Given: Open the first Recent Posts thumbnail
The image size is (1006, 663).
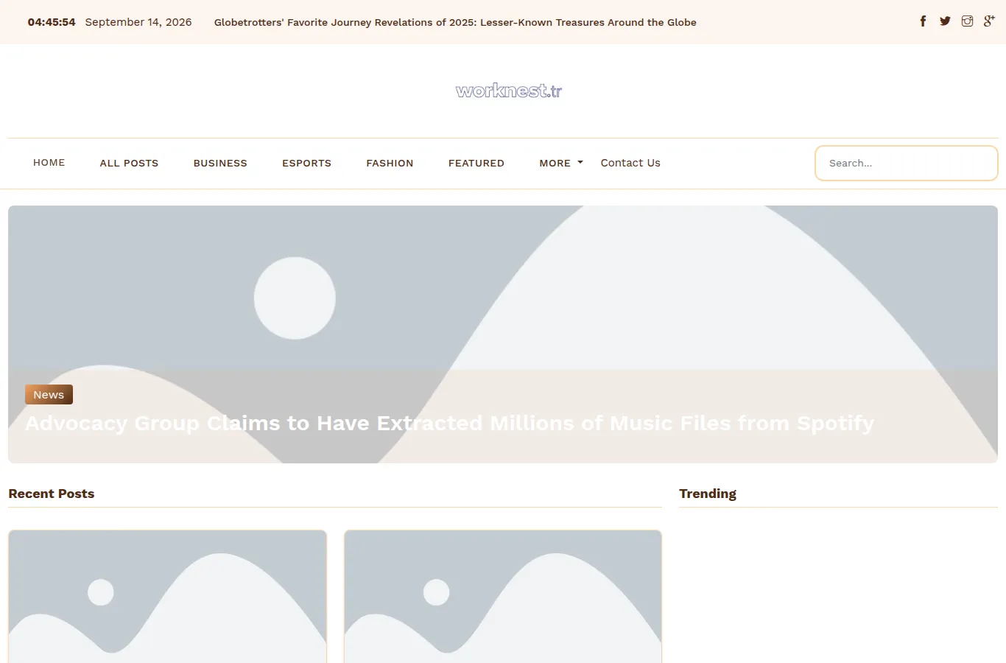Looking at the screenshot, I should 167,597.
